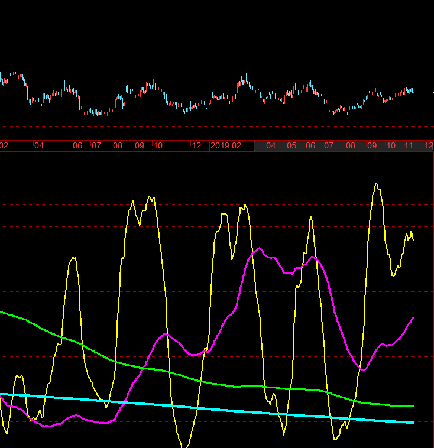Image resolution: width=434 pixels, height=448 pixels.
Task: Click the magenta indicator line's highest peak
Action: (x=260, y=248)
